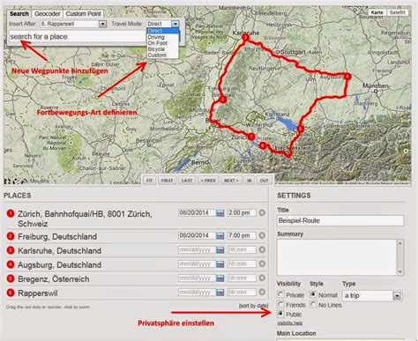418x341 pixels.
Task: Open calendar picker for Karlsruhe row
Action: pos(220,250)
